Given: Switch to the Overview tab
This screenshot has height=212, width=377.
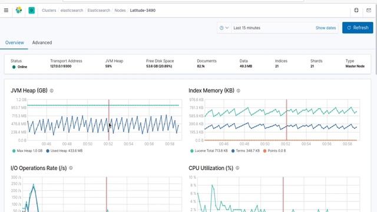Looking at the screenshot, I should (x=14, y=42).
